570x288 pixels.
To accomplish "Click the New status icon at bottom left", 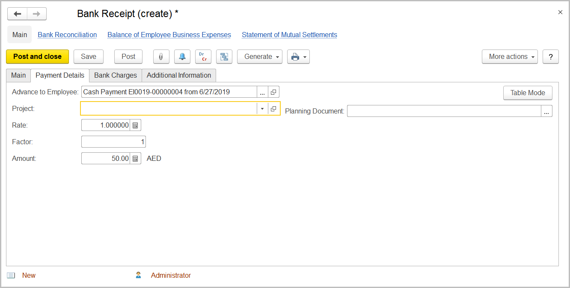I will [10, 275].
